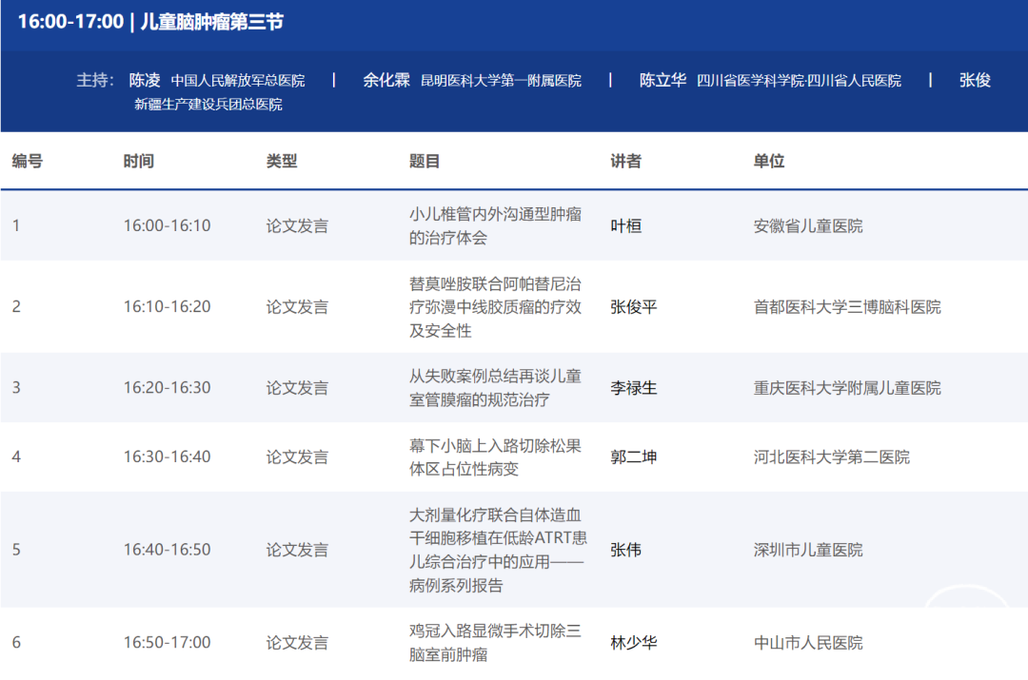Open talk title 鸡冠入路显微手术切除三脑室前肿瘤
The image size is (1028, 680).
495,642
